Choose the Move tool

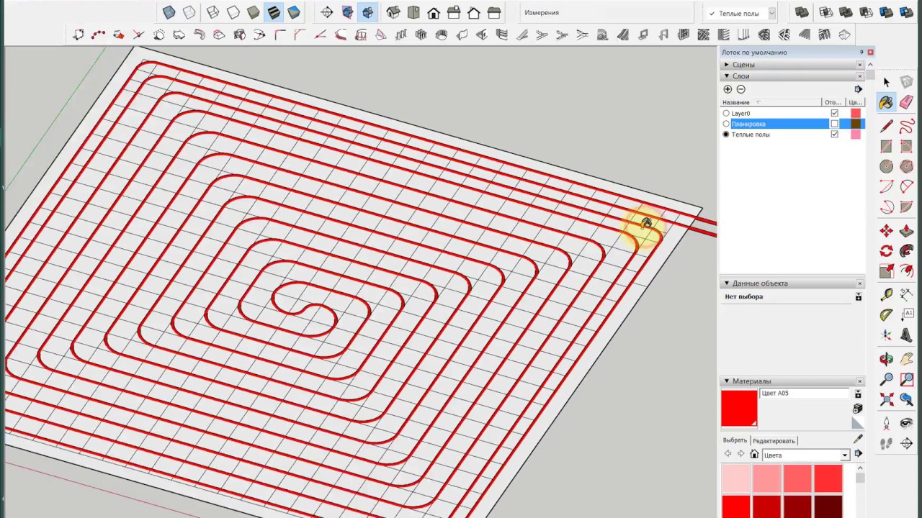886,231
